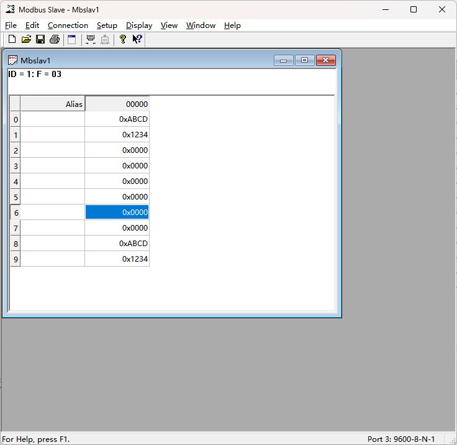
Task: Click the Alias column header
Action: 53,104
